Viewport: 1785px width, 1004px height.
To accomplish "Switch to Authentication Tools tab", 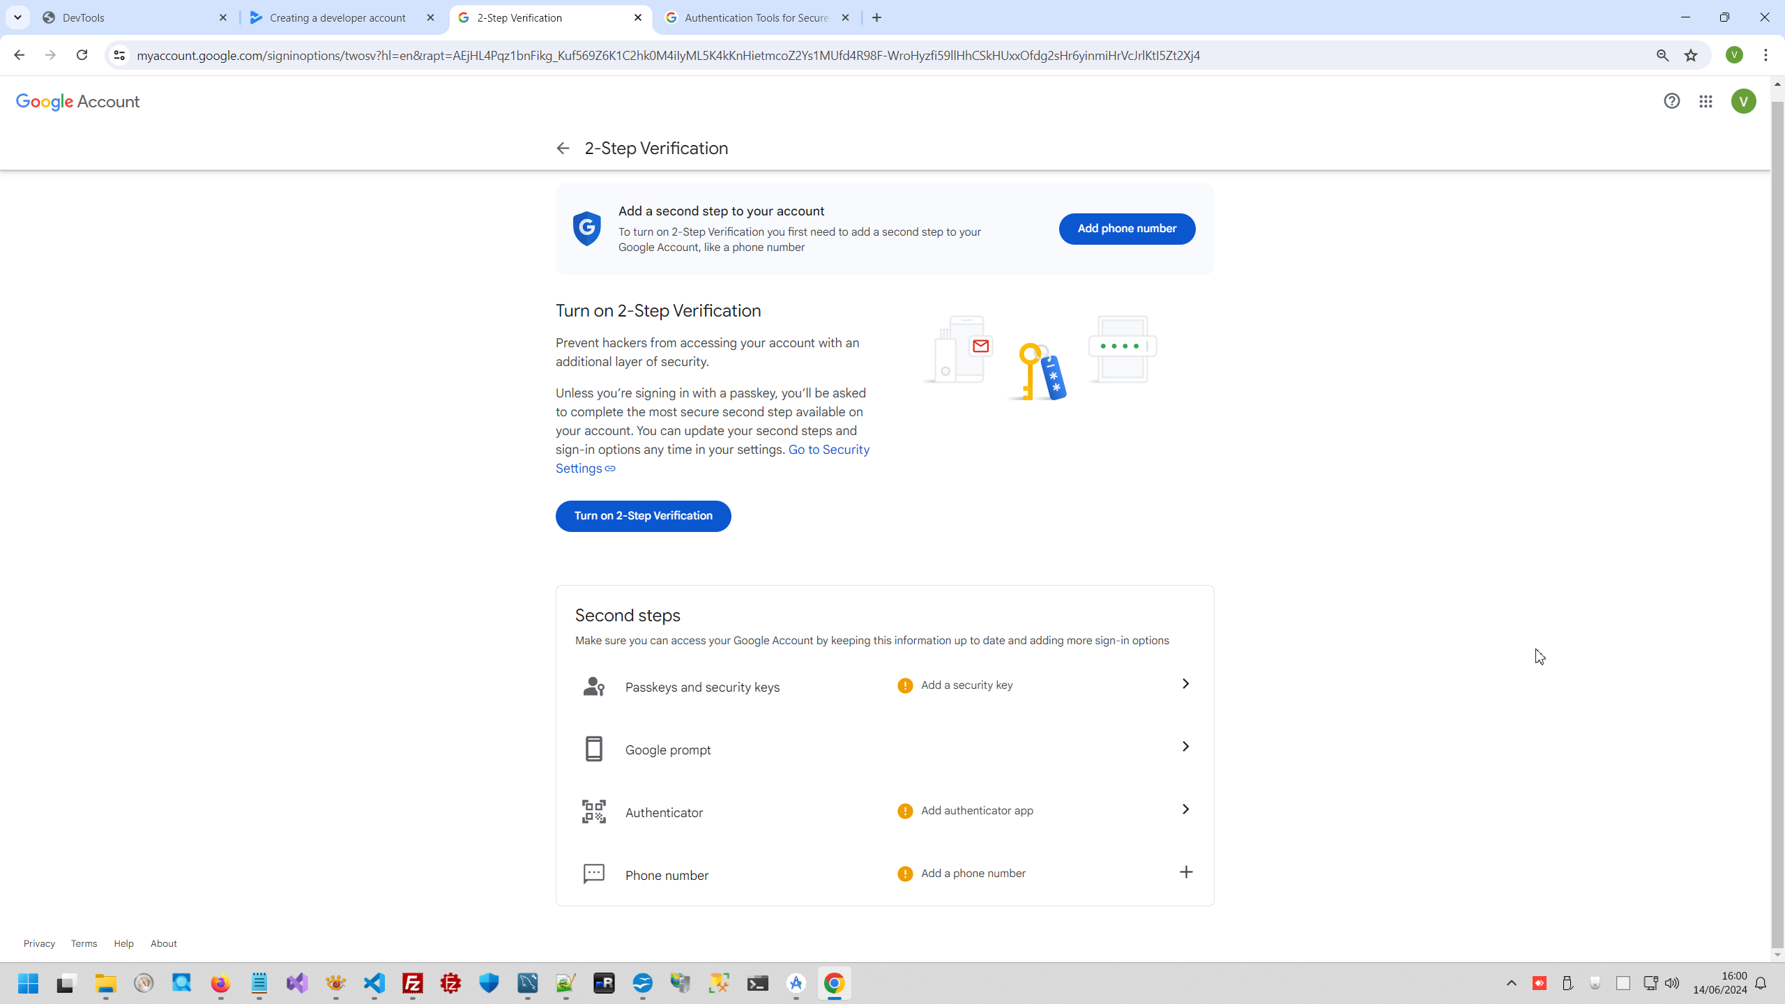I will [756, 18].
